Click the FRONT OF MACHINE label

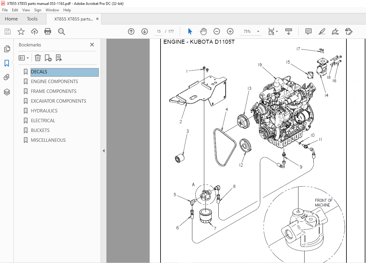tap(323, 203)
